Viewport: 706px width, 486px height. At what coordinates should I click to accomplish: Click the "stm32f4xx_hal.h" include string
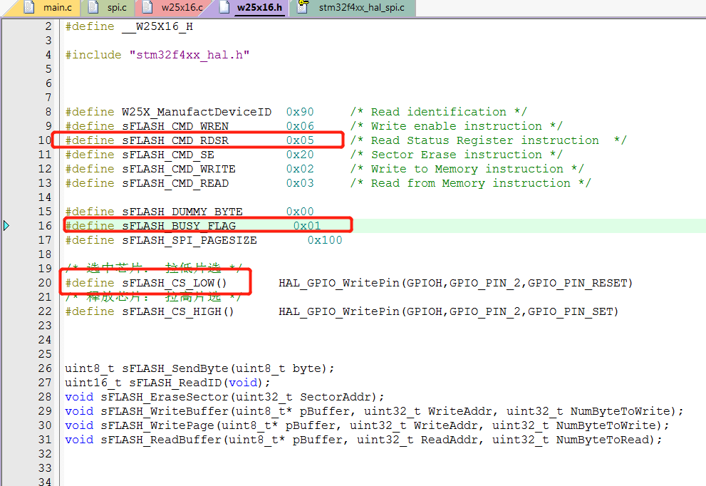(x=189, y=55)
